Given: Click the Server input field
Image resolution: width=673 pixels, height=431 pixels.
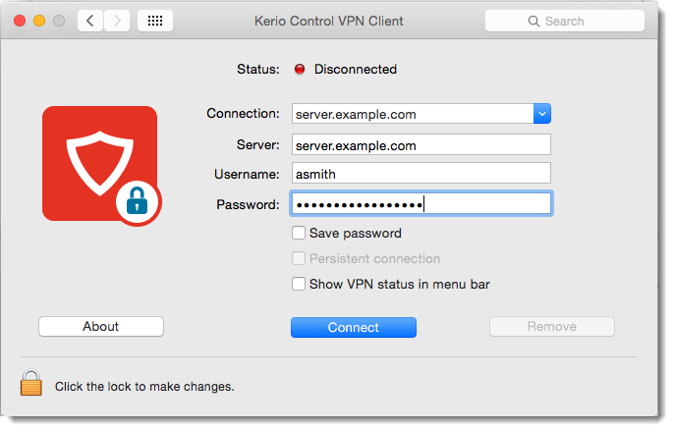Looking at the screenshot, I should (x=421, y=144).
